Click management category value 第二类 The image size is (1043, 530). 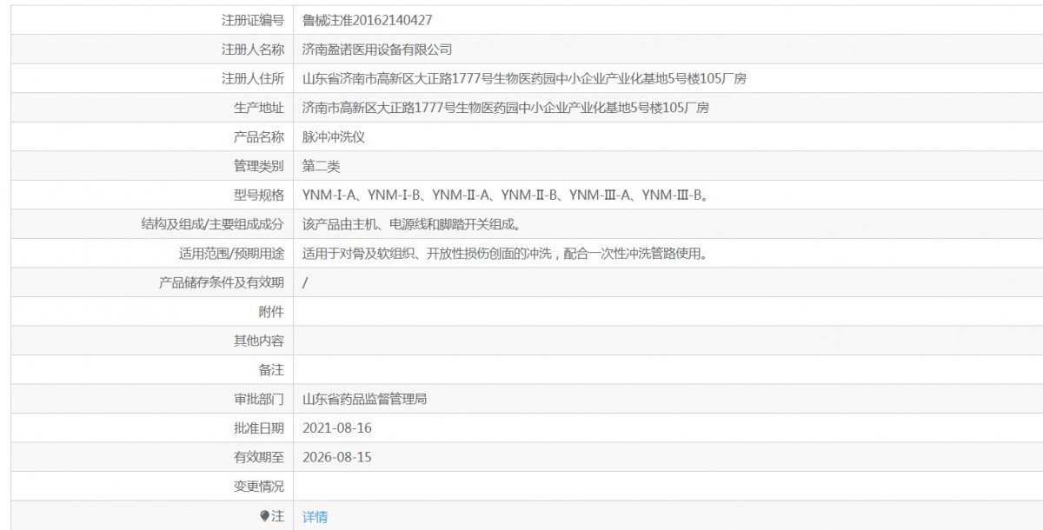[322, 166]
